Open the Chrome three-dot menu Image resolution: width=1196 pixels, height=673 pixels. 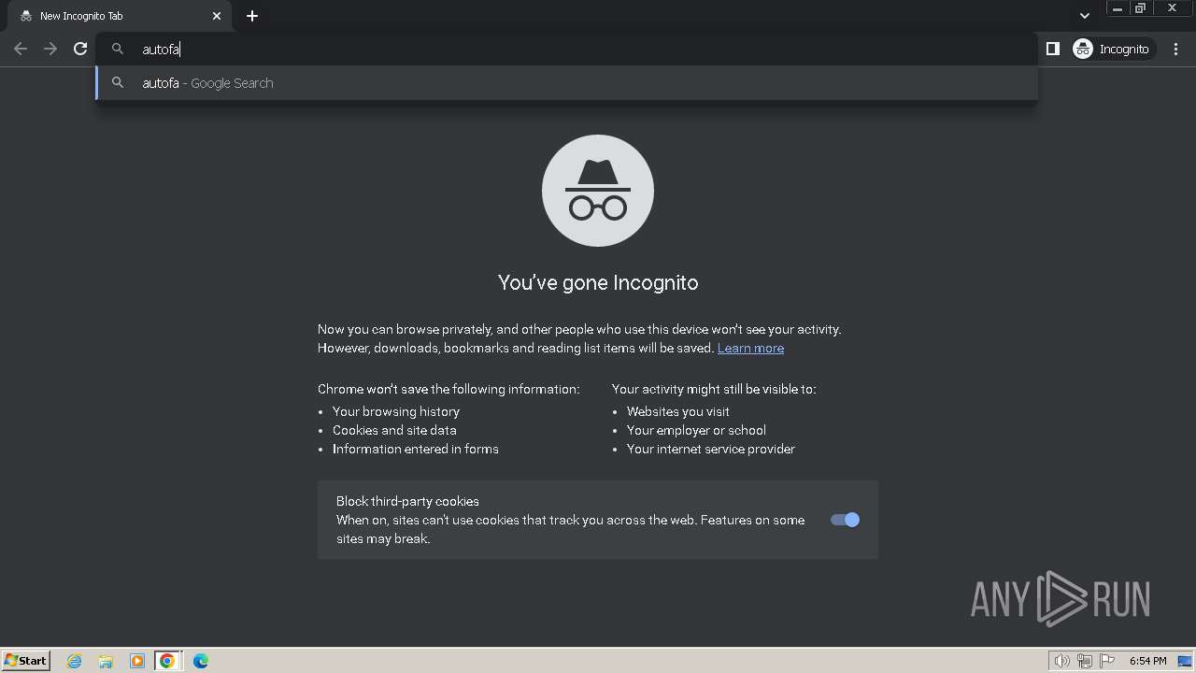click(x=1175, y=49)
